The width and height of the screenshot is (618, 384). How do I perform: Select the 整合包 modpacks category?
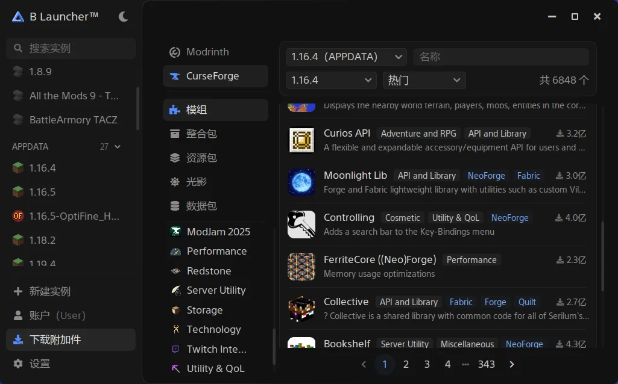pyautogui.click(x=215, y=134)
